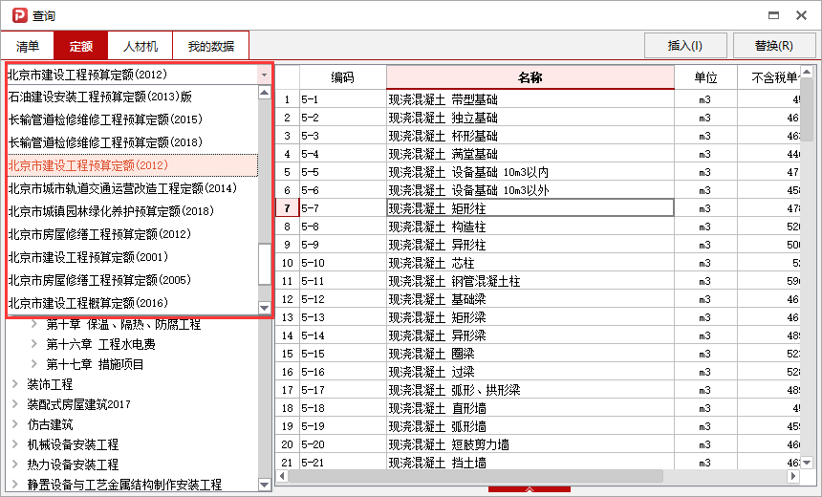
Task: Switch to the 清单 tab
Action: pos(28,46)
